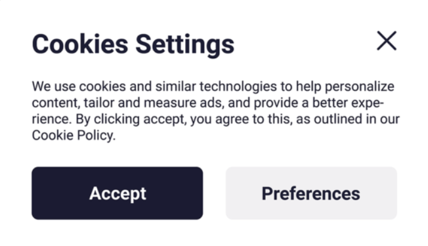Click the Cookie Policy text

tap(72, 136)
